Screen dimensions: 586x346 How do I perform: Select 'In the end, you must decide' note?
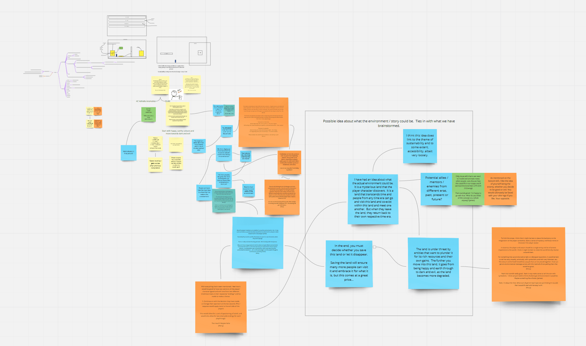[349, 263]
